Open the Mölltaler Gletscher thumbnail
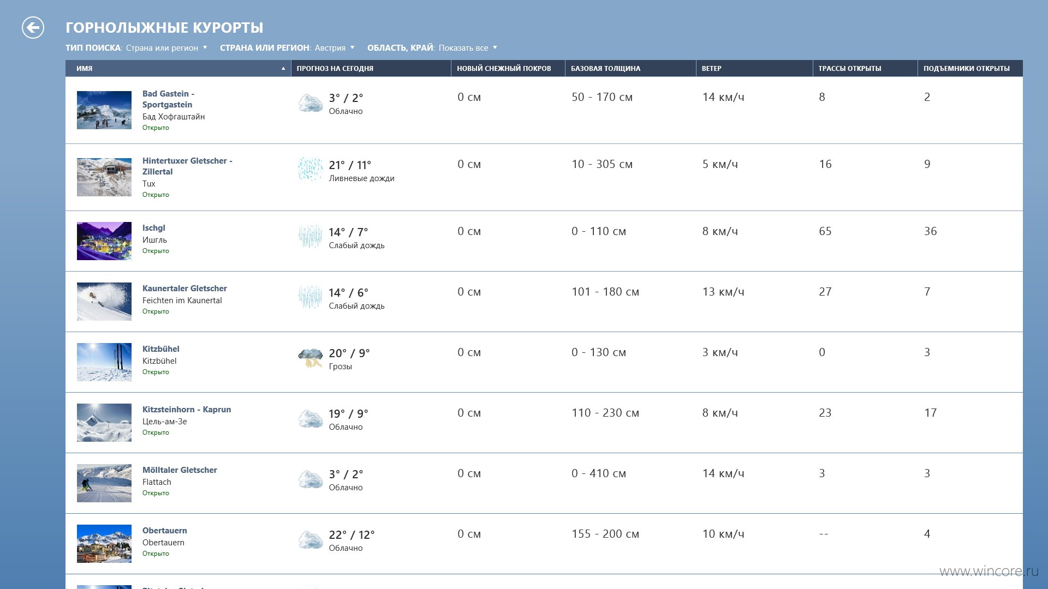The height and width of the screenshot is (589, 1048). [x=104, y=483]
